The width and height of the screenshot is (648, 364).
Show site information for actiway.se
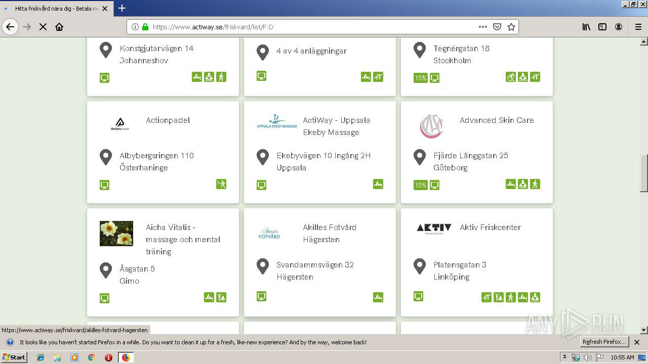135,27
